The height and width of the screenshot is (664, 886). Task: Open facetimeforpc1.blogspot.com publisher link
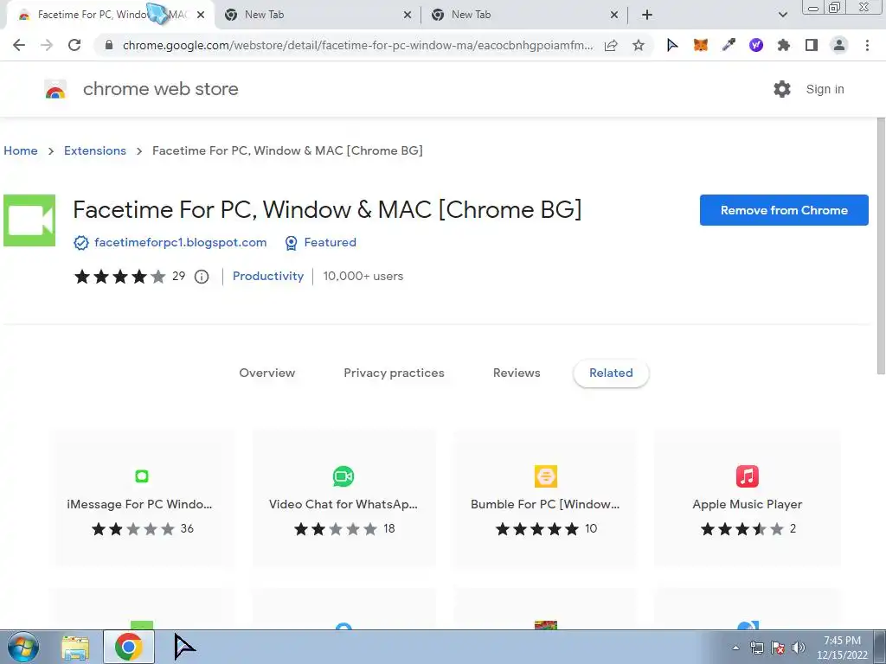pyautogui.click(x=180, y=242)
